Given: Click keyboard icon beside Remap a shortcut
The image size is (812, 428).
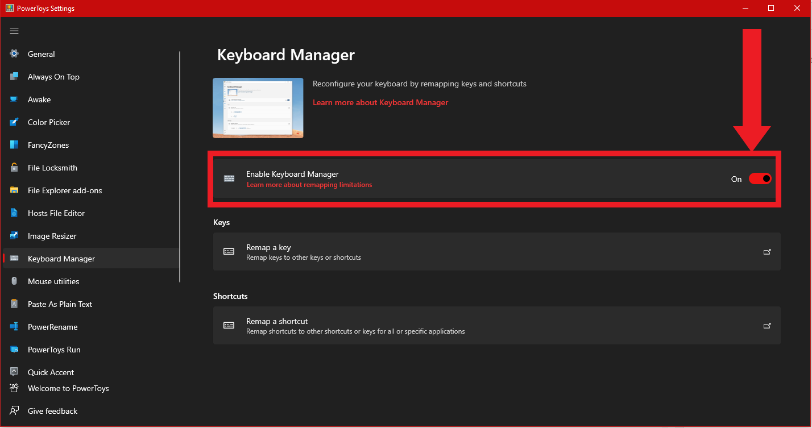Looking at the screenshot, I should [229, 326].
